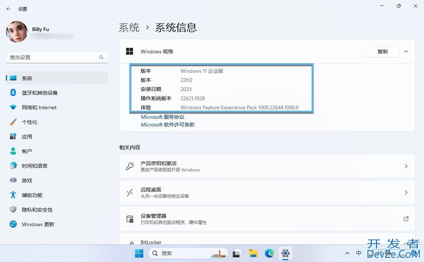Click the Bluetooth icon in sidebar
This screenshot has width=424, height=262.
pos(13,92)
